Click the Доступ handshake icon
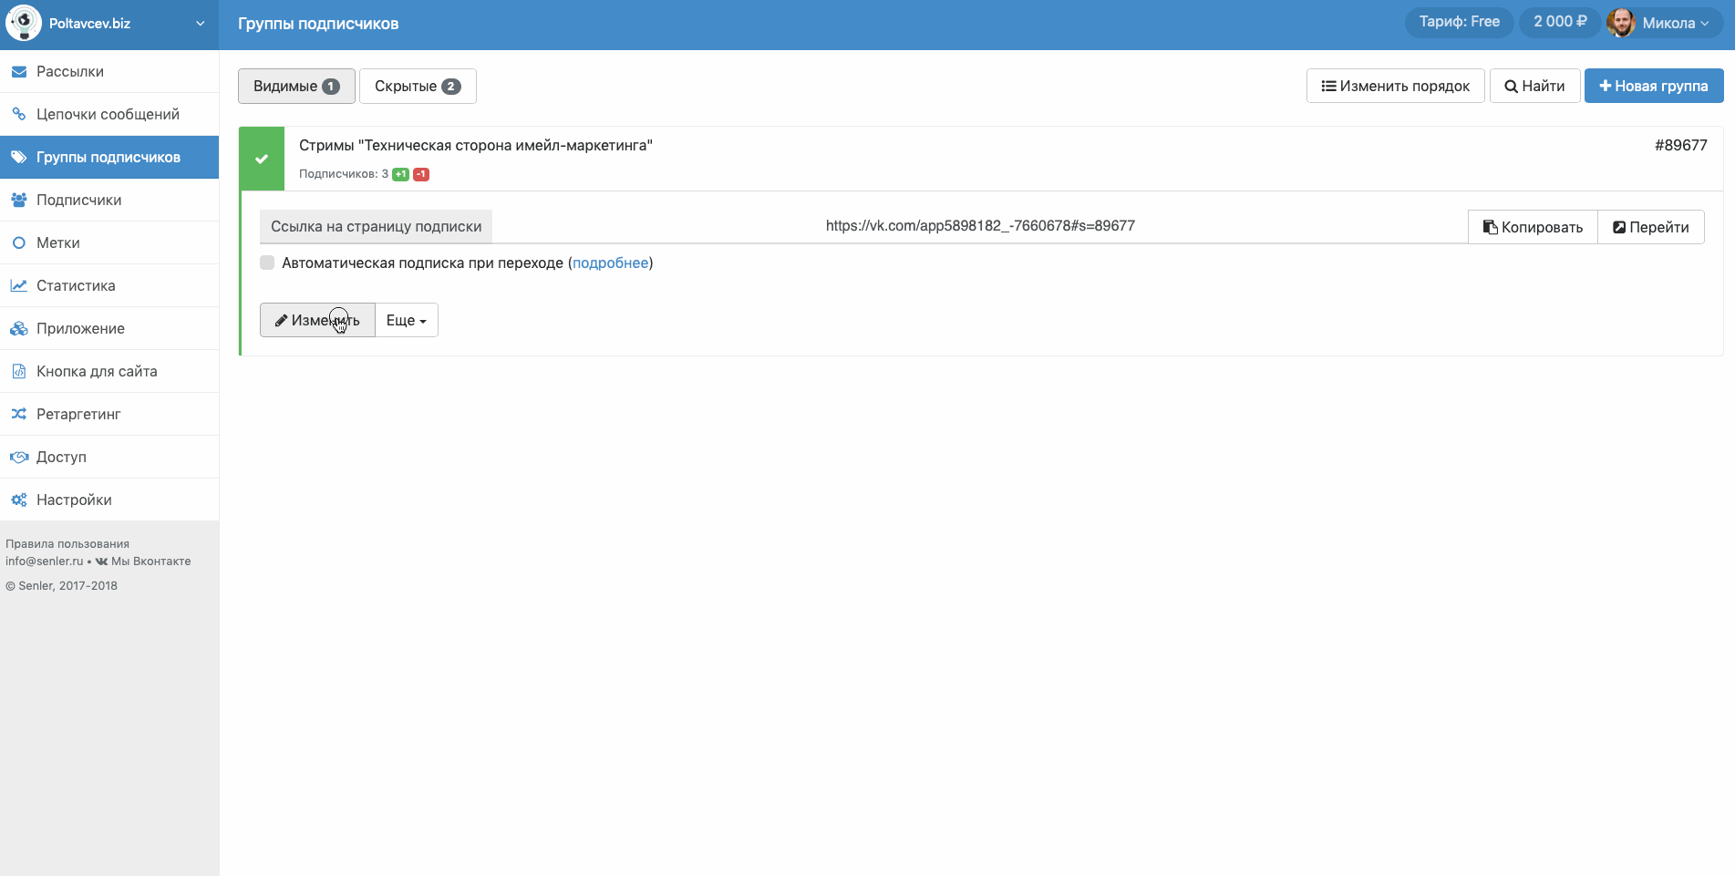Screen dimensions: 1735x876 (x=18, y=458)
